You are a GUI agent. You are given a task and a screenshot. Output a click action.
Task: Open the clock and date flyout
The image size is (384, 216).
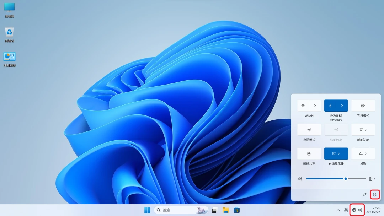(373, 210)
